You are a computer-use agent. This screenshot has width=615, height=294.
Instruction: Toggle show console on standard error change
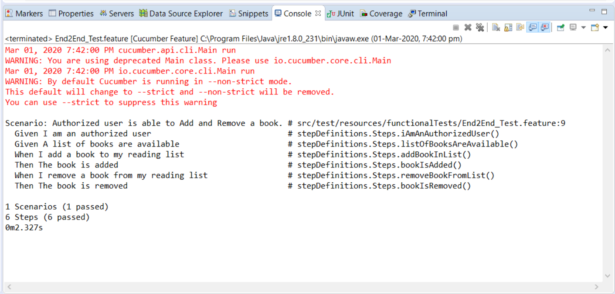point(544,27)
